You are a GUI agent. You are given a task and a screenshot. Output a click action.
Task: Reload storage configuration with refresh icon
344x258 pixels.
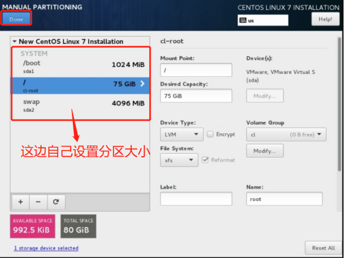click(x=56, y=202)
